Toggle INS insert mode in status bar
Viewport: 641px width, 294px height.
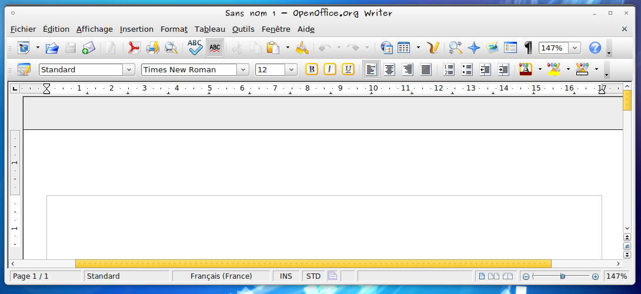286,276
